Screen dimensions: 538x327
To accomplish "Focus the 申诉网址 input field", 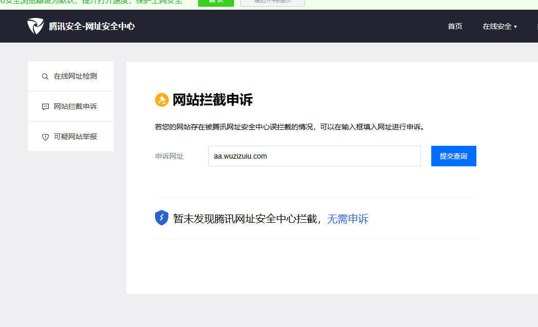I will click(315, 156).
